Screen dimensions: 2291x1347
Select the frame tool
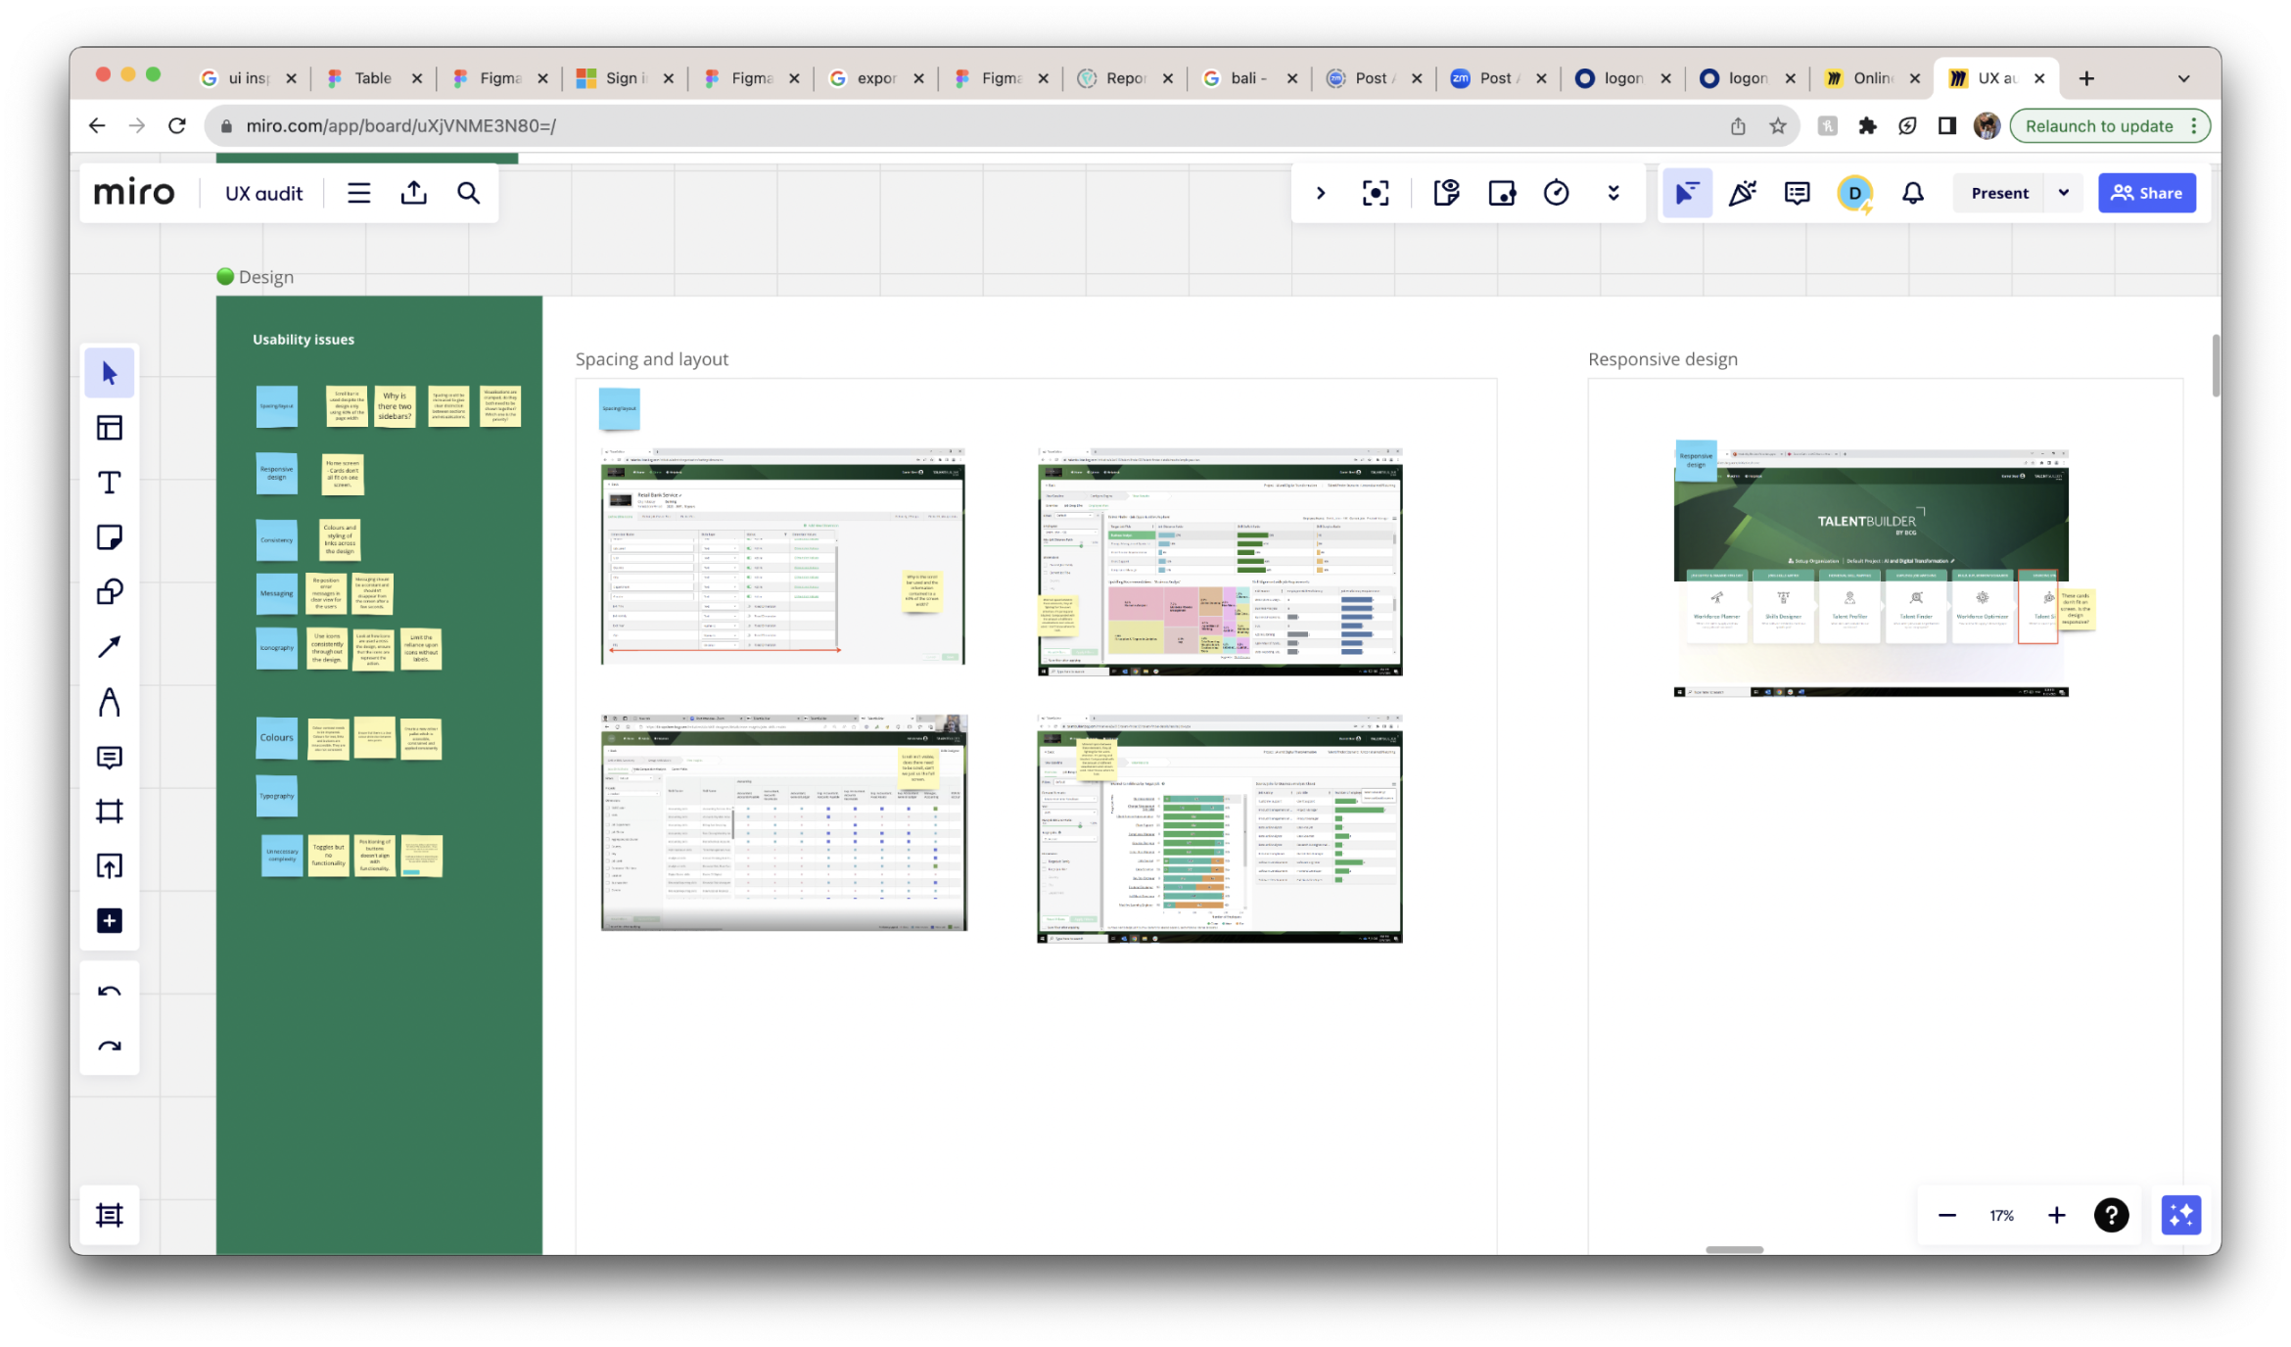[x=110, y=812]
